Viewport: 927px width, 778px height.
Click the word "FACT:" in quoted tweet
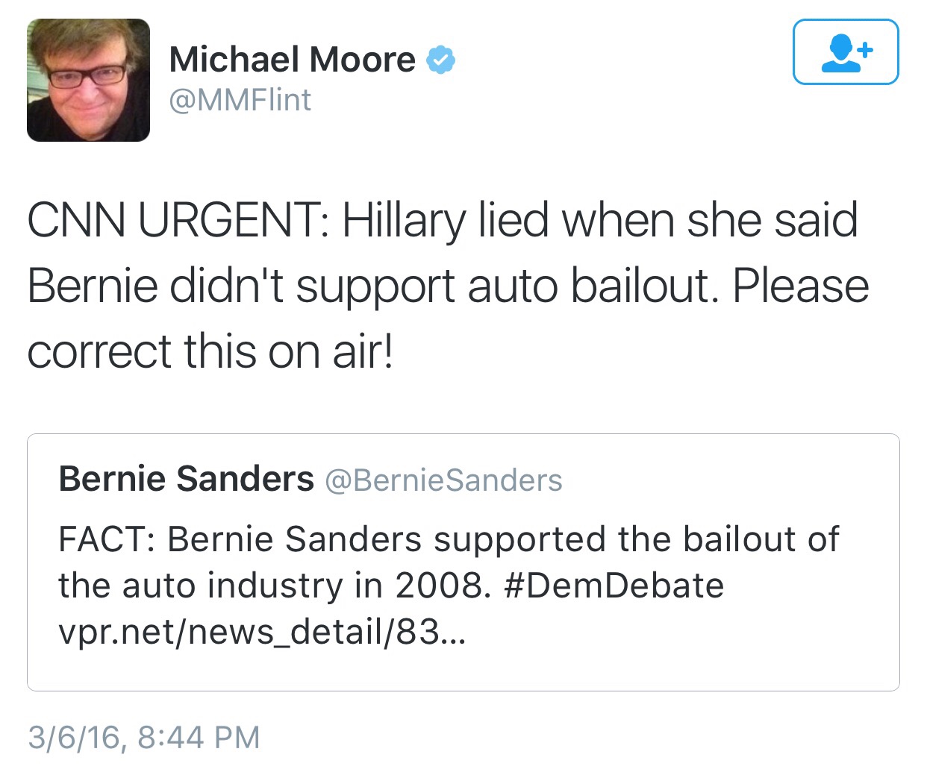pyautogui.click(x=107, y=539)
